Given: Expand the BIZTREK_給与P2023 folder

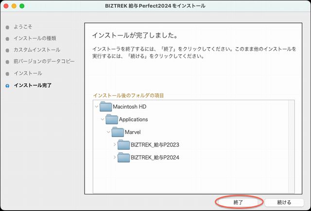Looking at the screenshot, I should [x=115, y=144].
